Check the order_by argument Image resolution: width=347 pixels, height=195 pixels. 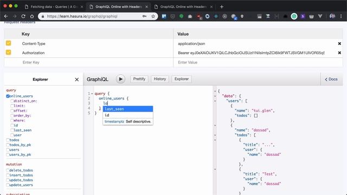[x=12, y=115]
